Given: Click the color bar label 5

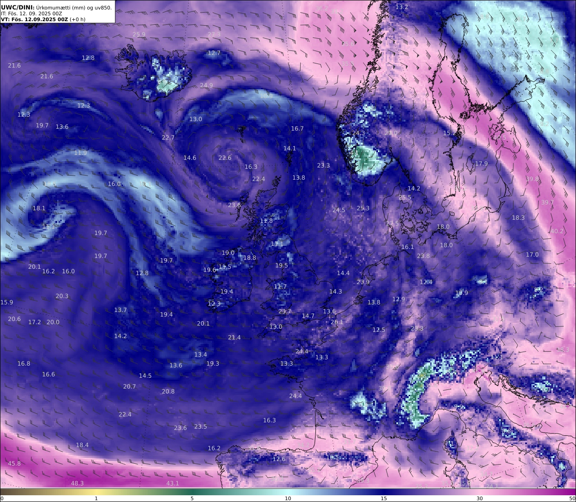Looking at the screenshot, I should pos(192,498).
